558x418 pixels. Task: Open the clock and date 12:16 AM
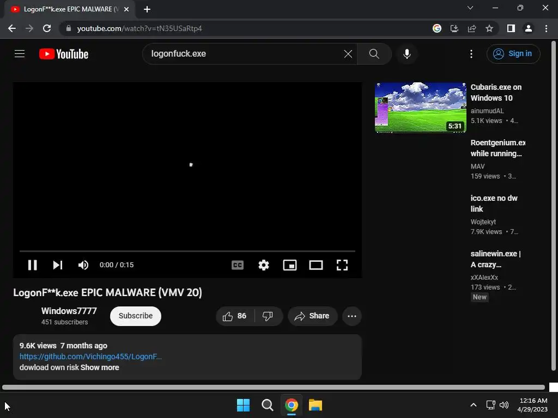click(x=532, y=405)
